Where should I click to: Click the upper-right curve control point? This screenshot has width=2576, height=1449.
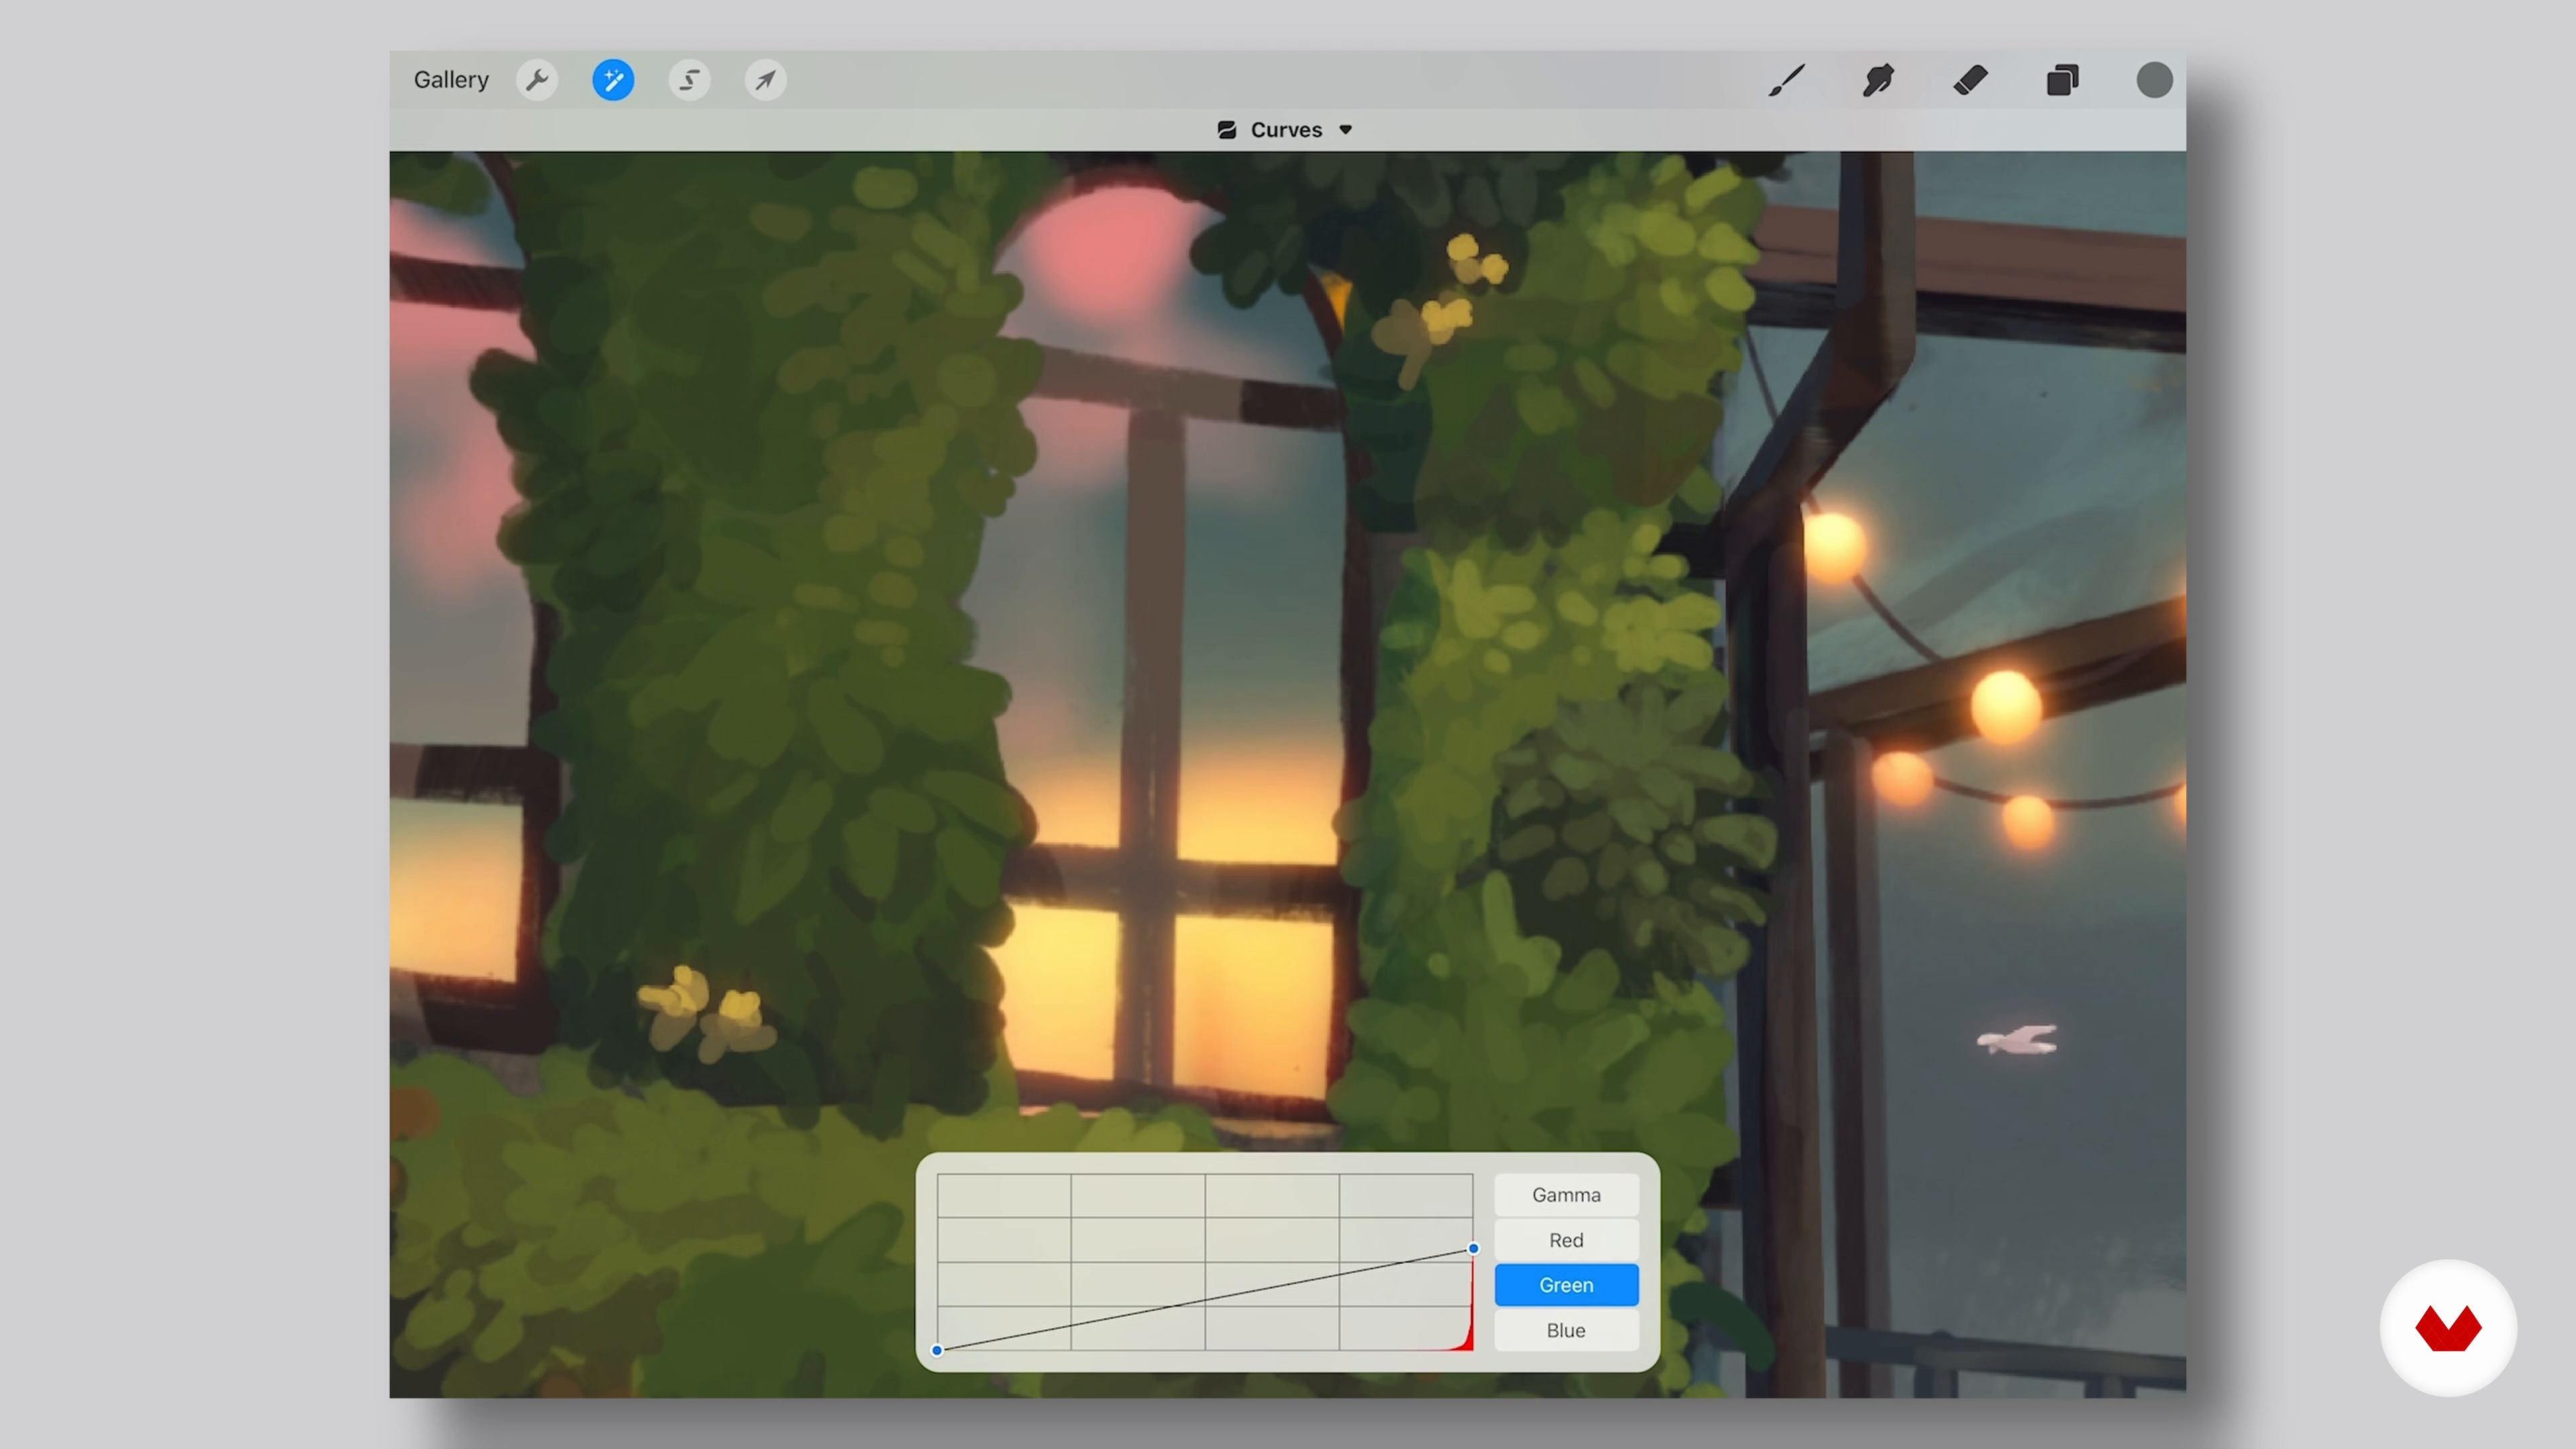[1473, 1248]
